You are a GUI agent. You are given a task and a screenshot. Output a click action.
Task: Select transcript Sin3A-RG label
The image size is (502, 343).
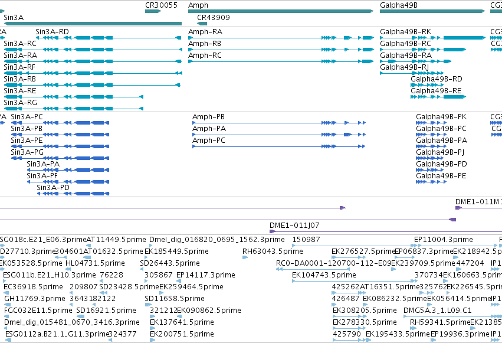click(x=20, y=103)
